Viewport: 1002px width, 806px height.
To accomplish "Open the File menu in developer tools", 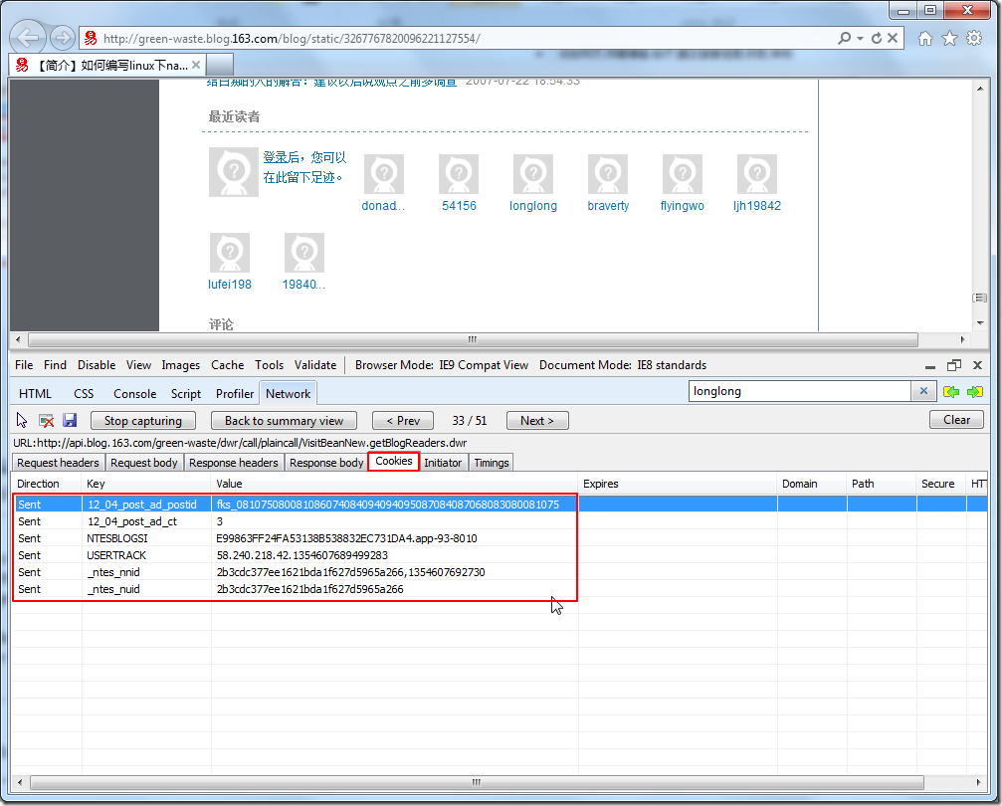I will point(24,365).
